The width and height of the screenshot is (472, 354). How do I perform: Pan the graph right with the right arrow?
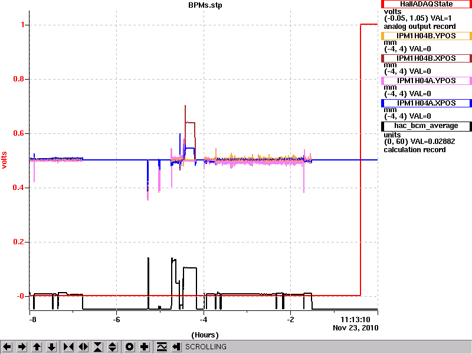[22, 347]
